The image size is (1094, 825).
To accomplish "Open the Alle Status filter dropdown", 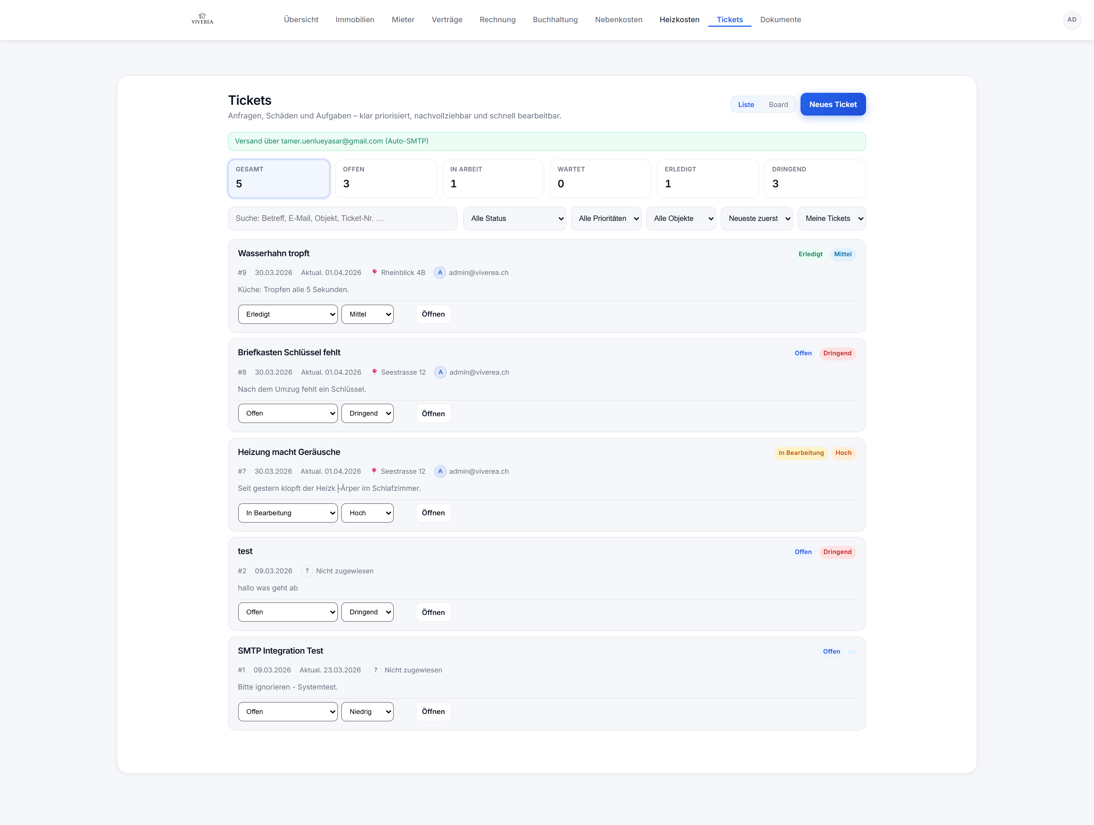I will pyautogui.click(x=514, y=218).
